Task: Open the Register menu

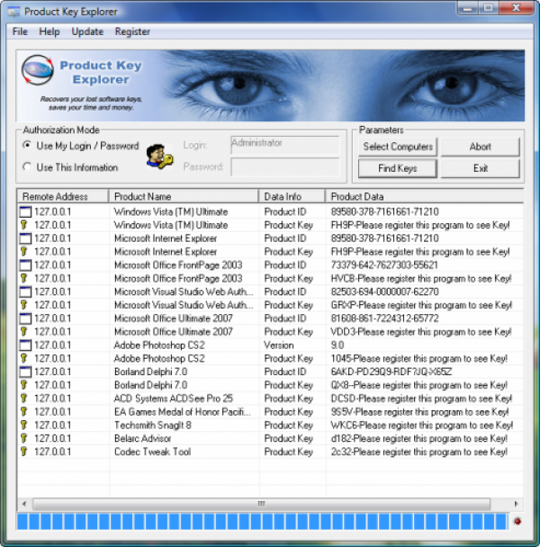Action: tap(132, 31)
